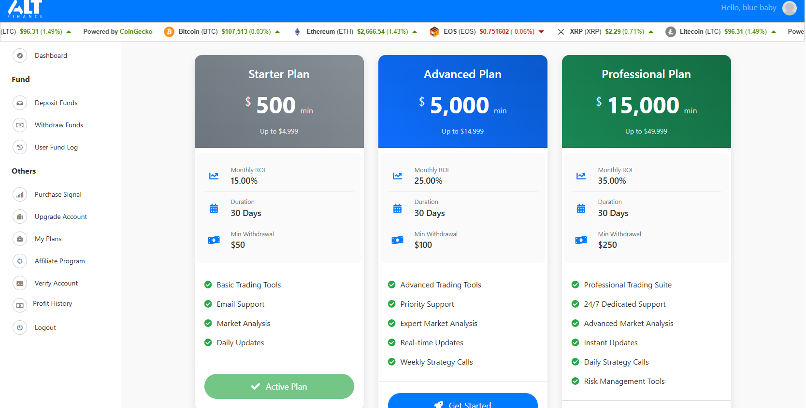Click the Professional Plan Monthly ROI chart icon
This screenshot has height=408, width=806.
pos(581,176)
